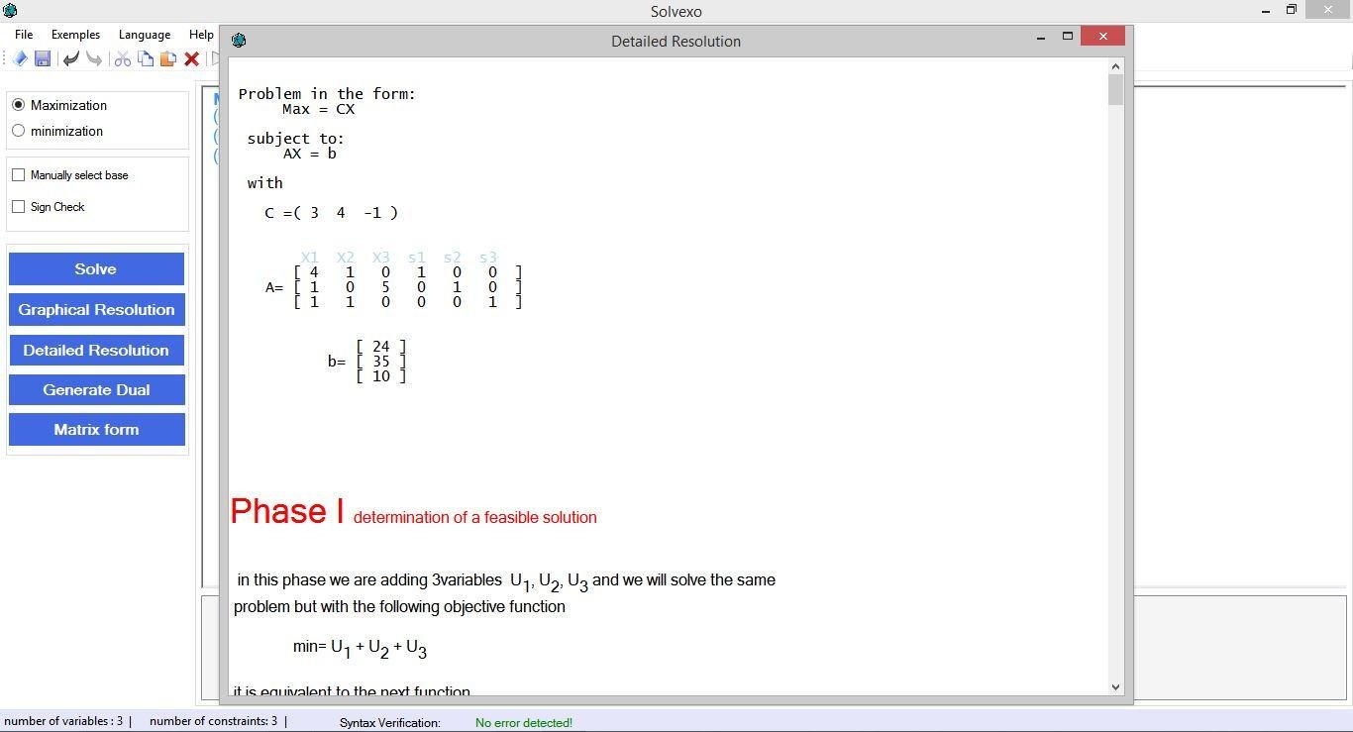This screenshot has height=732, width=1353.
Task: Click scroll up arrow in Detailed Resolution
Action: pos(1115,66)
